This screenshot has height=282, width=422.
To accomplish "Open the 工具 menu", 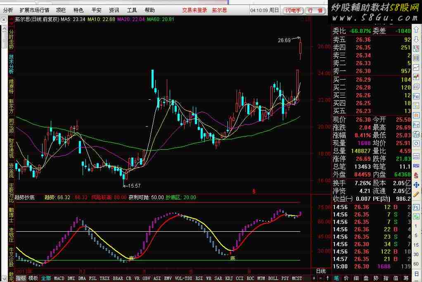I will click(132, 10).
